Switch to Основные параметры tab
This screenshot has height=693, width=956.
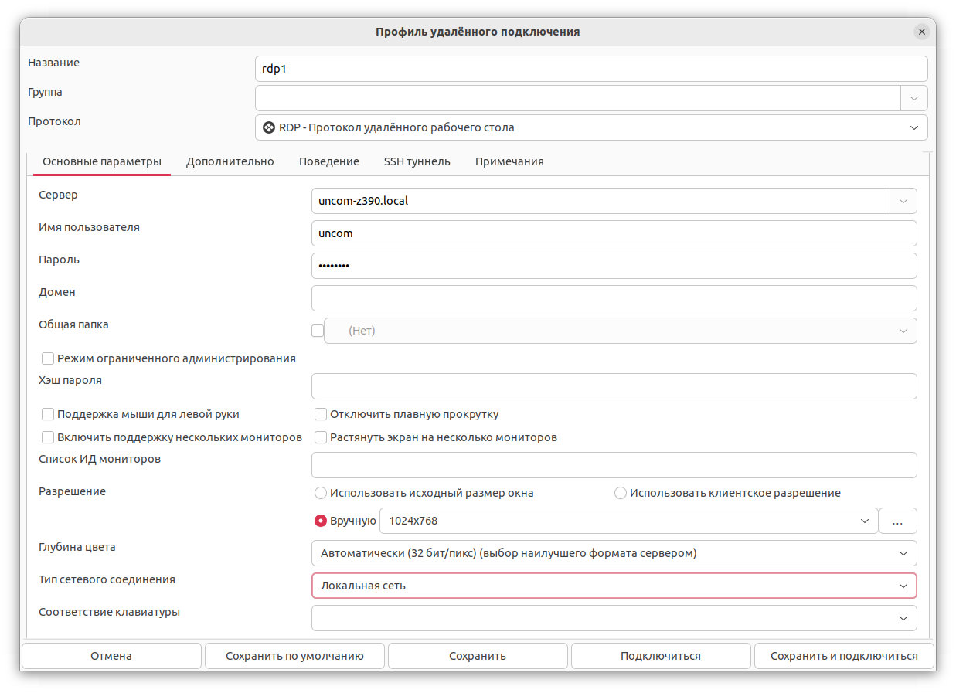(102, 161)
